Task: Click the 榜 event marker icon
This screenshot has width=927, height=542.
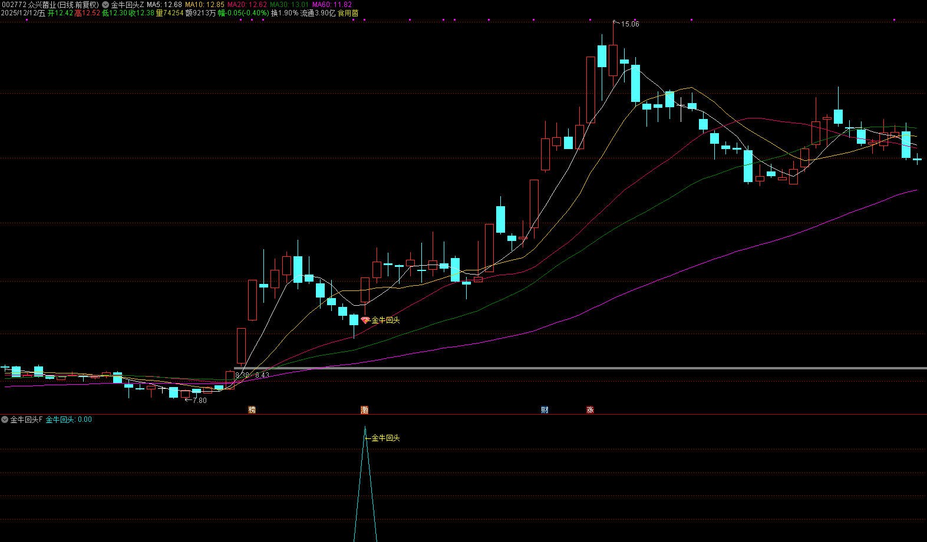Action: pyautogui.click(x=252, y=410)
